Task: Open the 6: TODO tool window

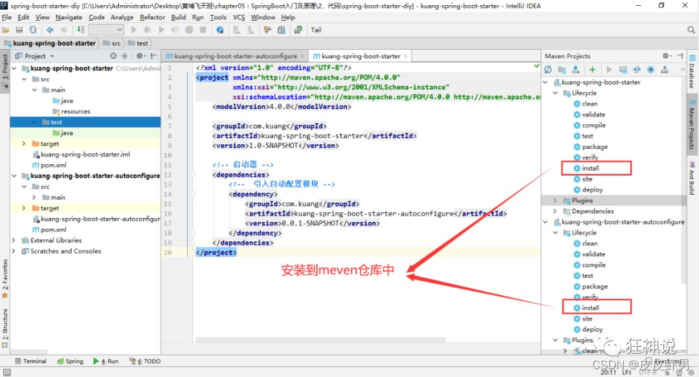Action: 145,361
